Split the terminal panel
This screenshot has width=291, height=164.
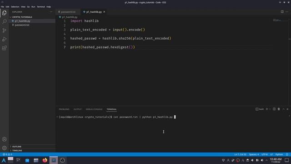tap(274, 109)
